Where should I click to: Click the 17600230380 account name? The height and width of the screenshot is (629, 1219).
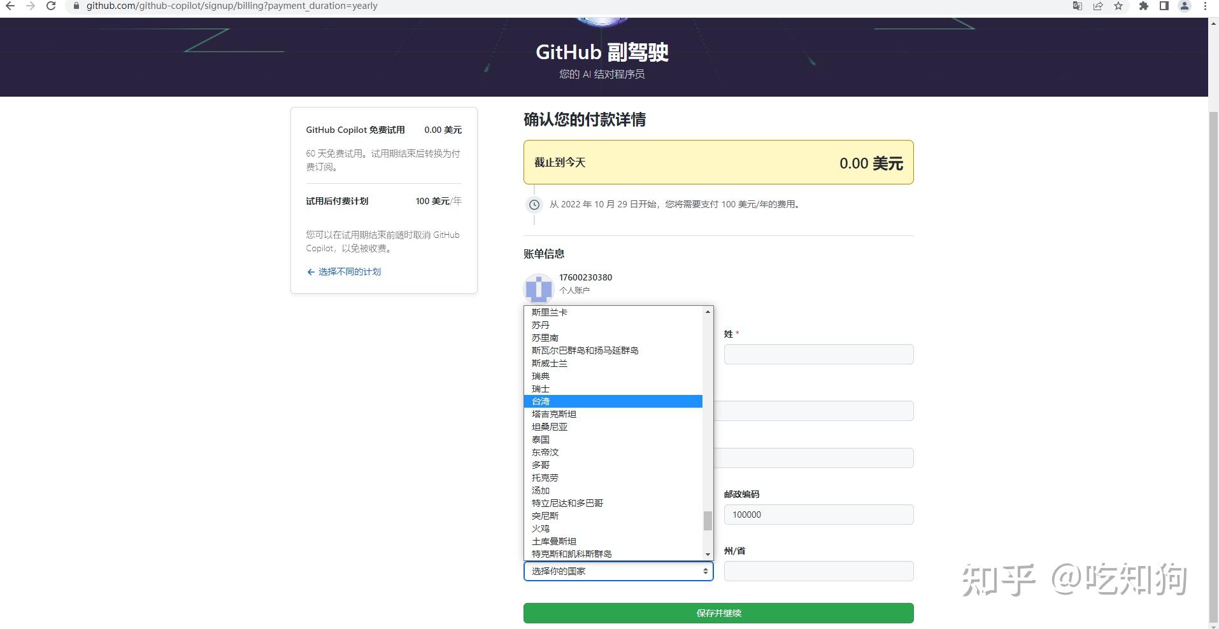(x=585, y=277)
